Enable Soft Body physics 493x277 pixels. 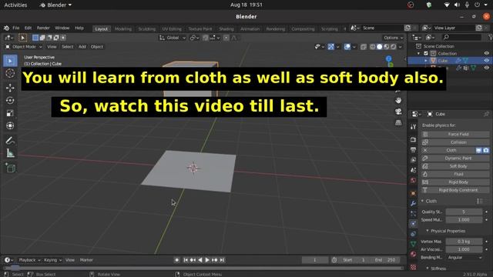pyautogui.click(x=455, y=166)
